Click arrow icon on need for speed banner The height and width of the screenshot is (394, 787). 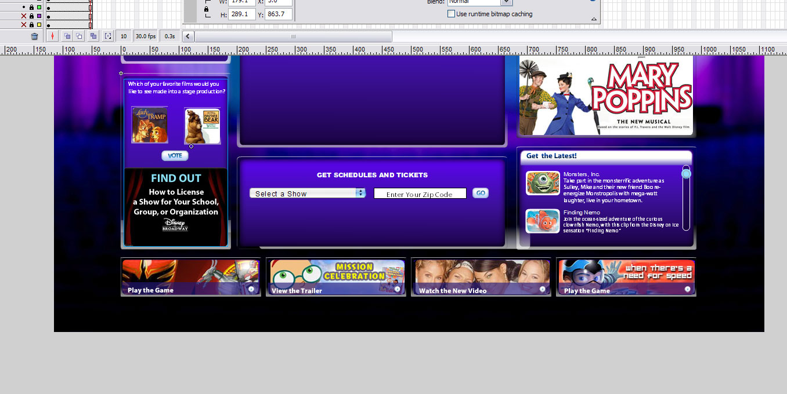point(687,289)
